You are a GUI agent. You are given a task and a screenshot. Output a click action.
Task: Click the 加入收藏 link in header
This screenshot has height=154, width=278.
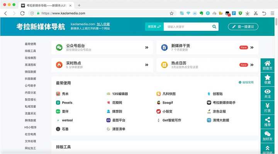103,24
